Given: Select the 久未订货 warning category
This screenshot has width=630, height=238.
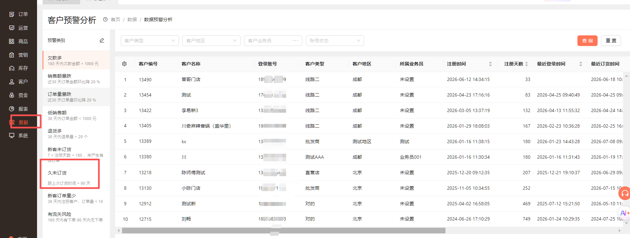Looking at the screenshot, I should coord(76,178).
